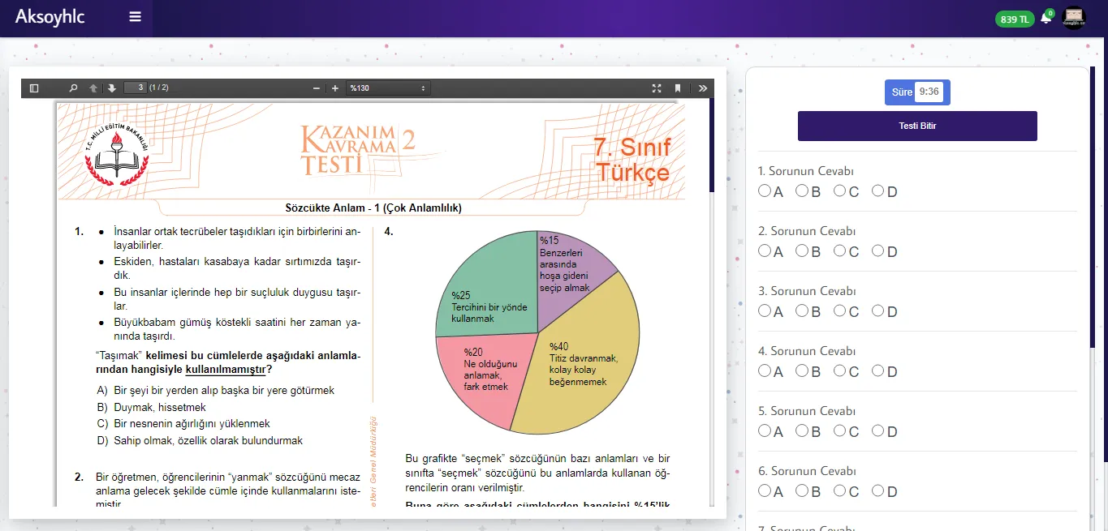
Task: Select answer C for question 1
Action: (839, 191)
